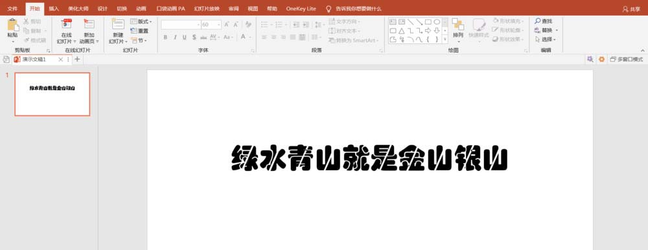Select the down arrow shape

tap(437, 31)
